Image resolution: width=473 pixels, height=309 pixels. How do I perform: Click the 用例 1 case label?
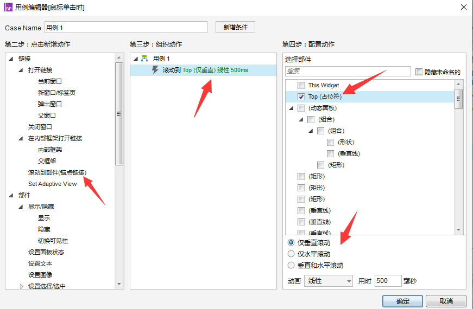[161, 59]
